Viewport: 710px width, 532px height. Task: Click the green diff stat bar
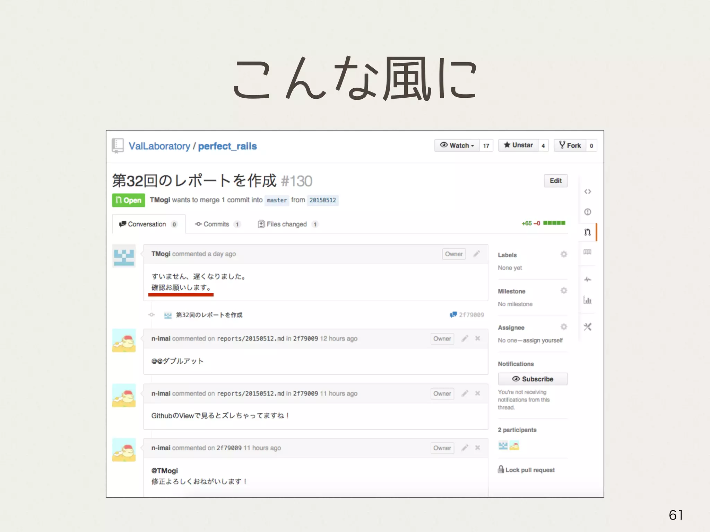click(x=554, y=223)
